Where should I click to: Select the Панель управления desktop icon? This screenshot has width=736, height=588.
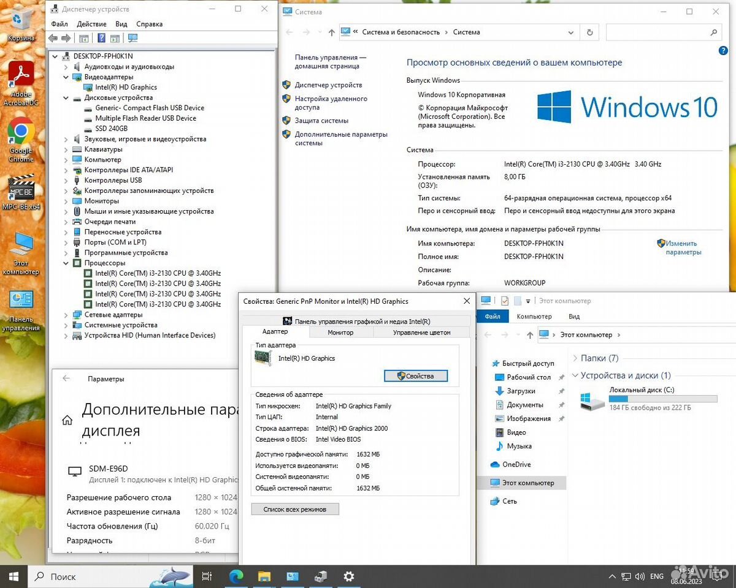coord(21,310)
